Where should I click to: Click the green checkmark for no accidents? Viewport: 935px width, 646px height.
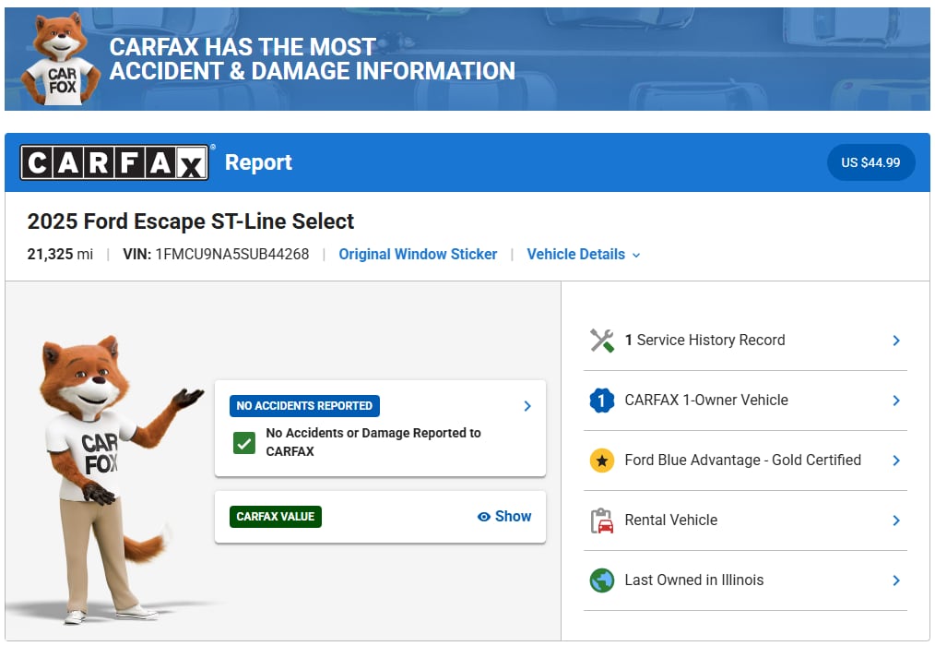pyautogui.click(x=243, y=443)
